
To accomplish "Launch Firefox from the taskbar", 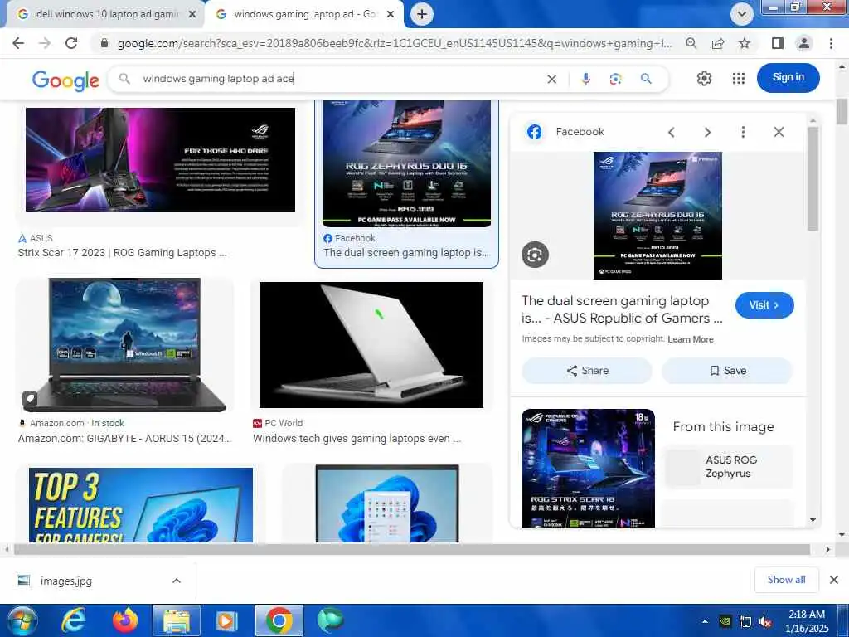I will coord(124,620).
